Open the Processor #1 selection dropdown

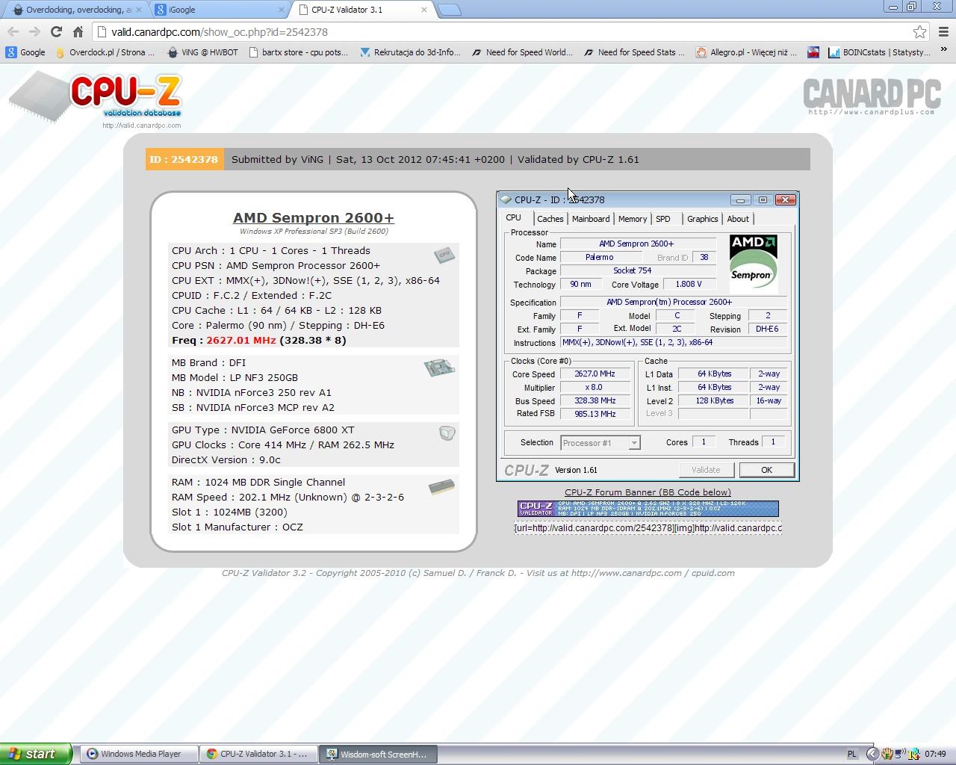pyautogui.click(x=600, y=443)
